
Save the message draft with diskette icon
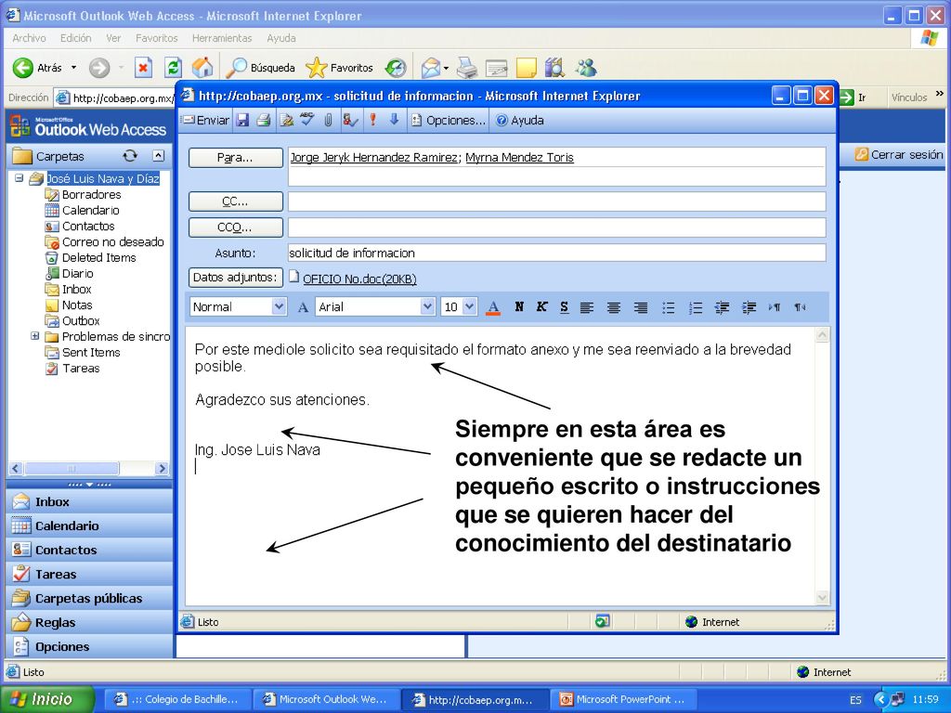[242, 120]
